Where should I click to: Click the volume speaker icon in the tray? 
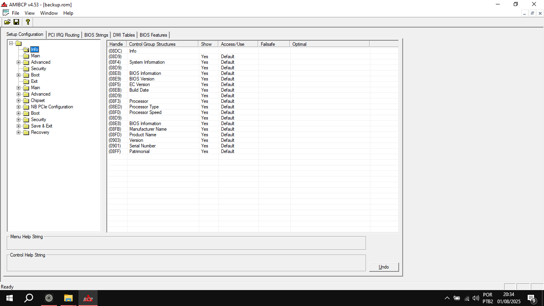click(x=476, y=298)
